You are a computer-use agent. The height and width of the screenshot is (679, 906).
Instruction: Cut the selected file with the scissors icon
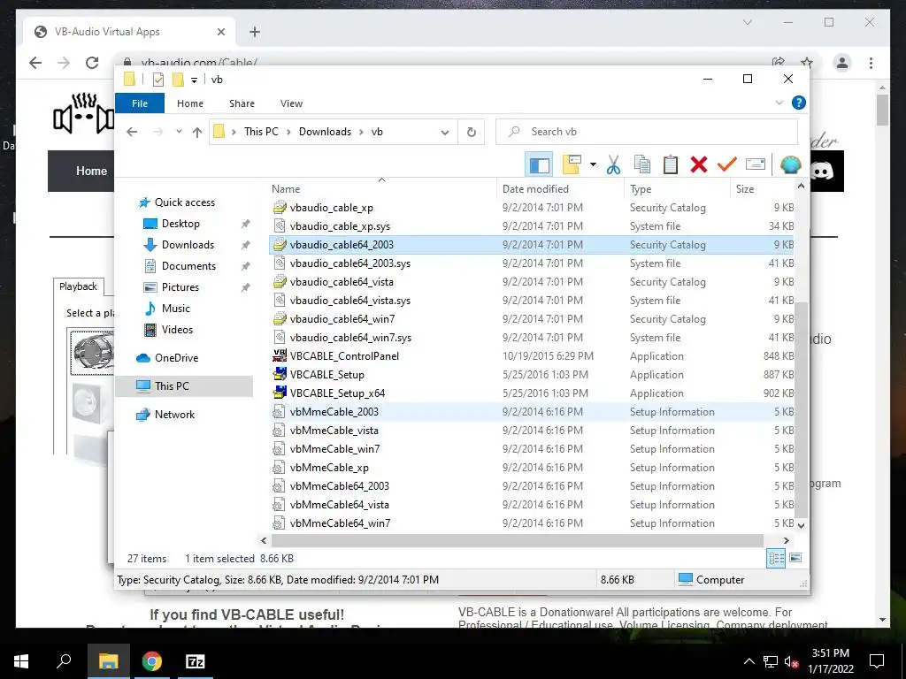(x=613, y=165)
